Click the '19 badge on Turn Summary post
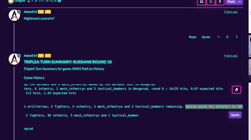 click(x=41, y=56)
